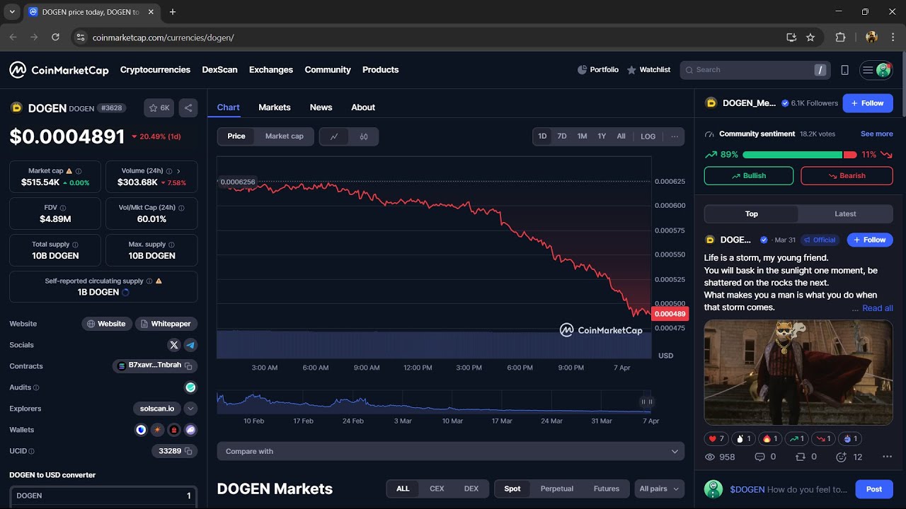Viewport: 906px width, 509px height.
Task: Copy the B7xavr...Tnbrah contract address
Action: coord(188,366)
